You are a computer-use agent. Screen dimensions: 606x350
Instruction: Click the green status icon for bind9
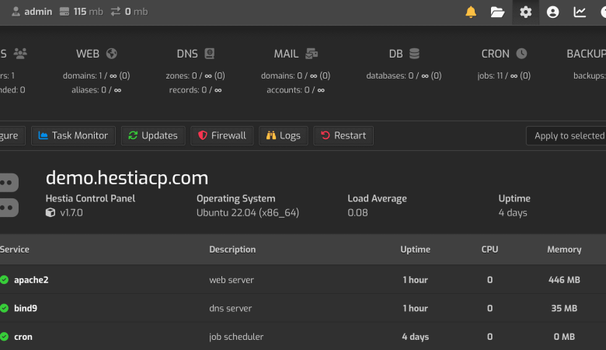click(x=4, y=308)
